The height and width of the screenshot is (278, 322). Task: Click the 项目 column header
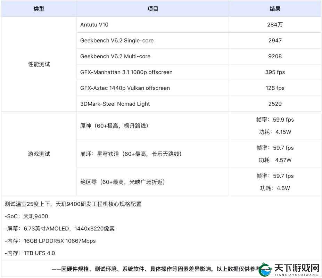152,9
